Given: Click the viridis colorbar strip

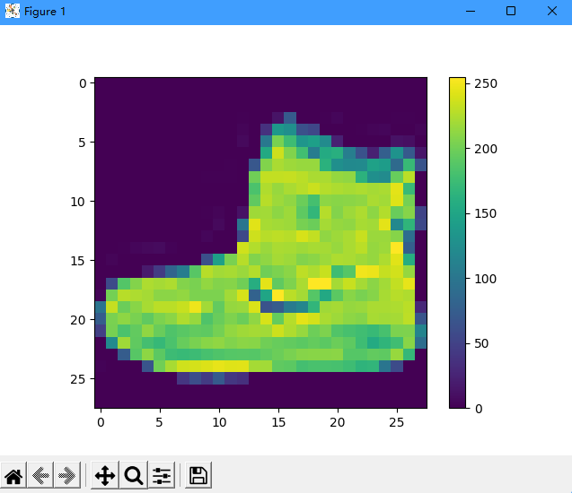Looking at the screenshot, I should pyautogui.click(x=457, y=243).
